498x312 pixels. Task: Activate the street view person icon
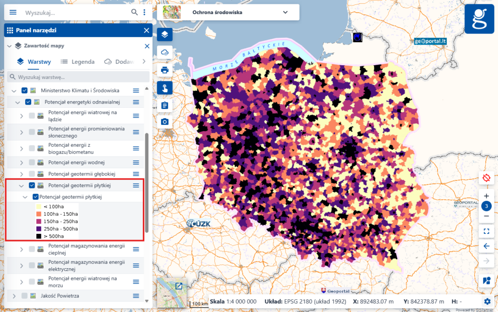[486, 280]
